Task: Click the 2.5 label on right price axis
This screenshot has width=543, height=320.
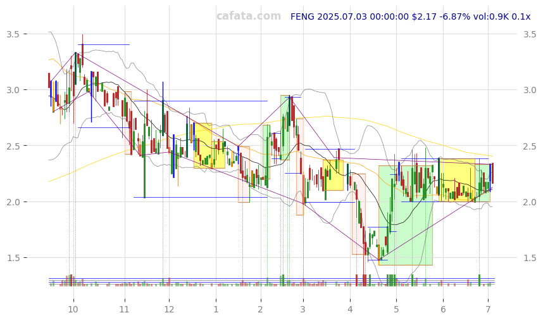Action: (x=530, y=146)
